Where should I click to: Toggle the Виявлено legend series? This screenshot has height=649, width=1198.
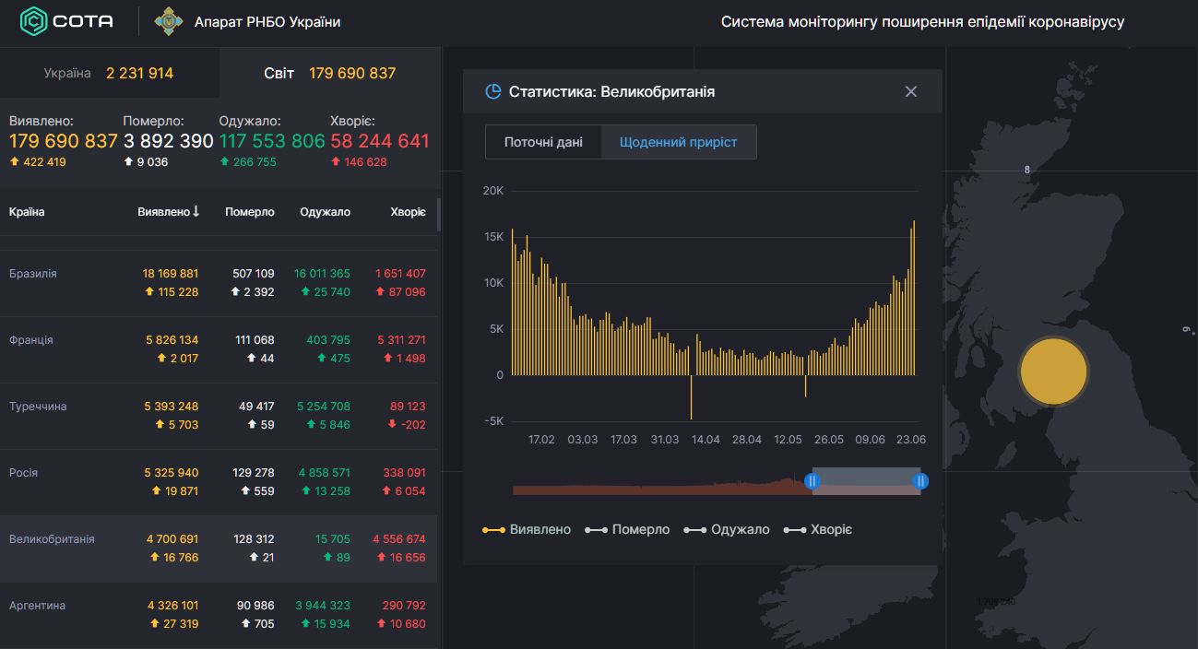click(x=527, y=530)
